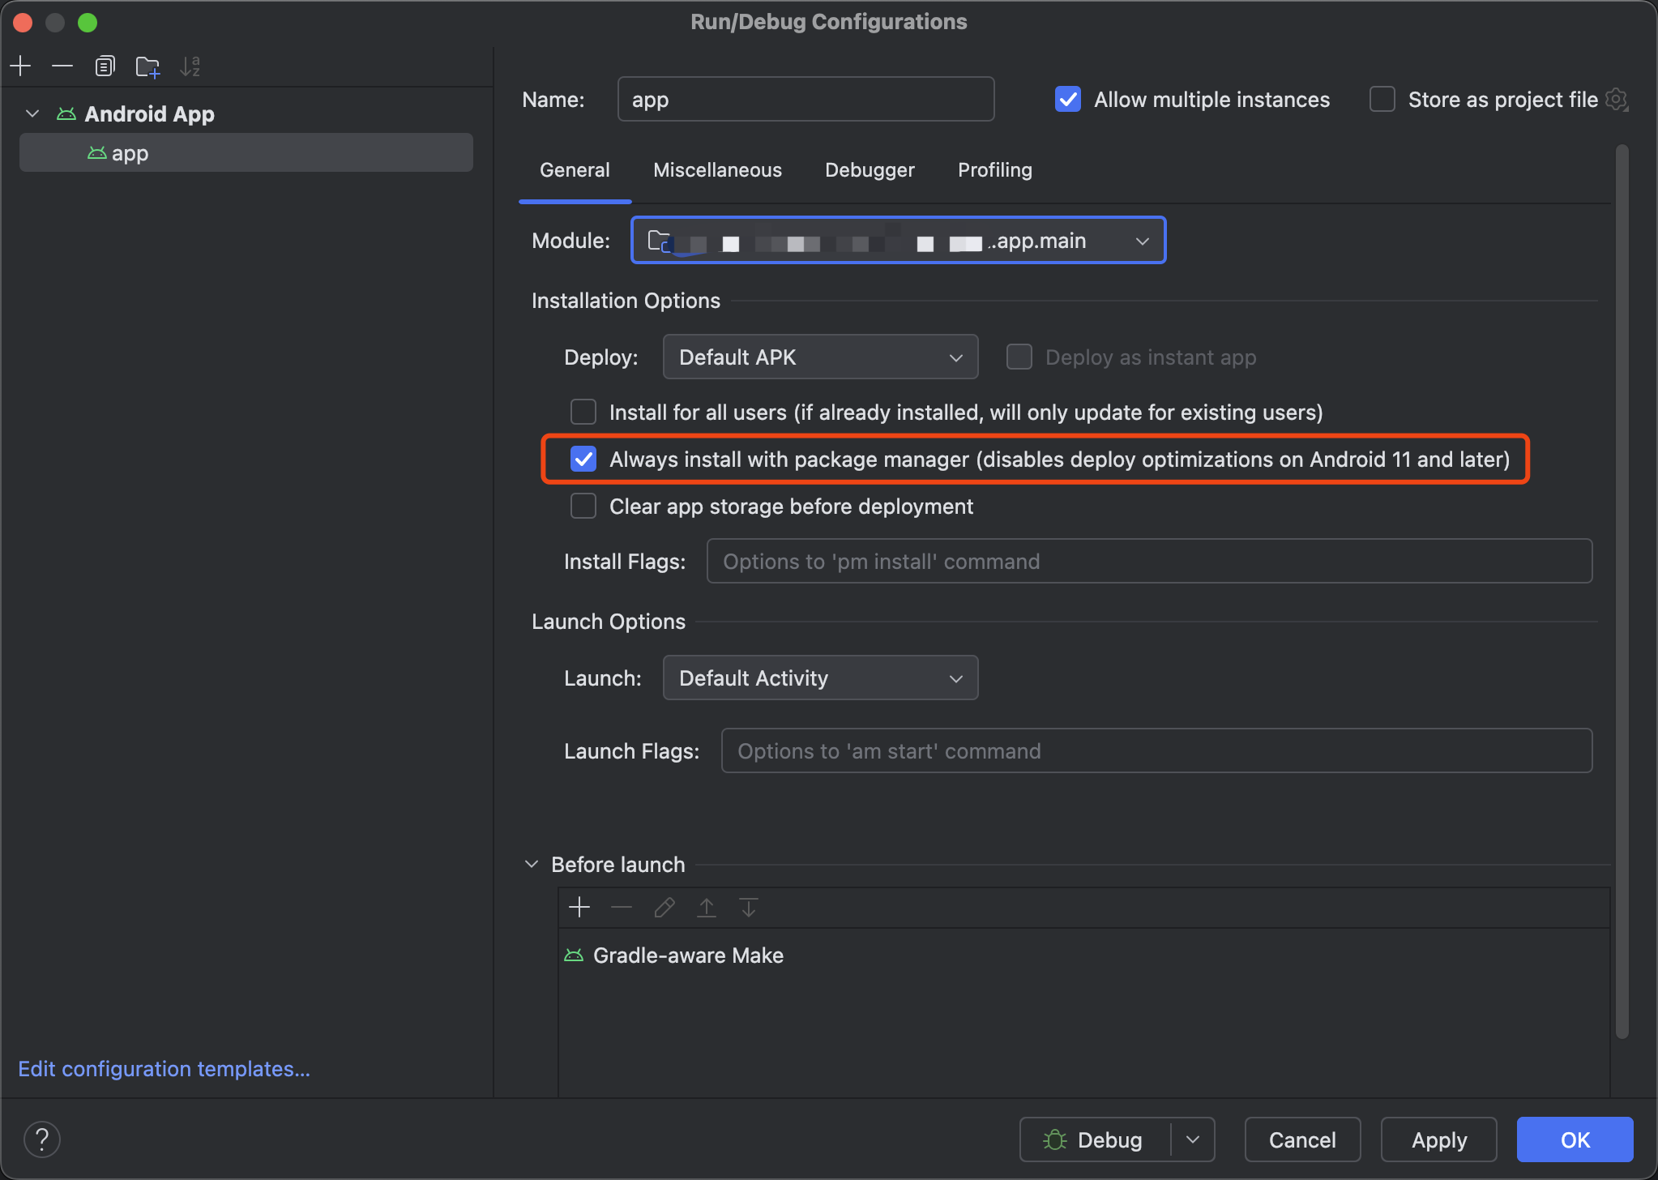Click the Add New Configuration plus icon
This screenshot has width=1658, height=1180.
coord(21,66)
